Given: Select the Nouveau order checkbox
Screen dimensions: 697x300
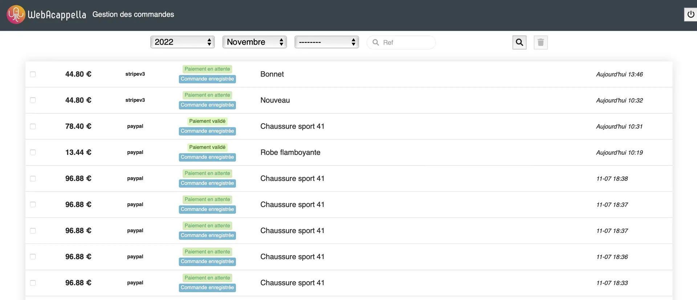Looking at the screenshot, I should [x=33, y=100].
